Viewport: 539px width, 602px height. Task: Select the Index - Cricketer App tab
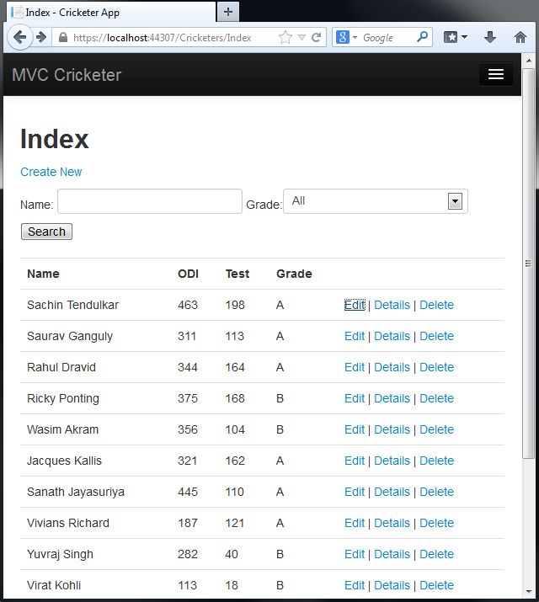(110, 13)
